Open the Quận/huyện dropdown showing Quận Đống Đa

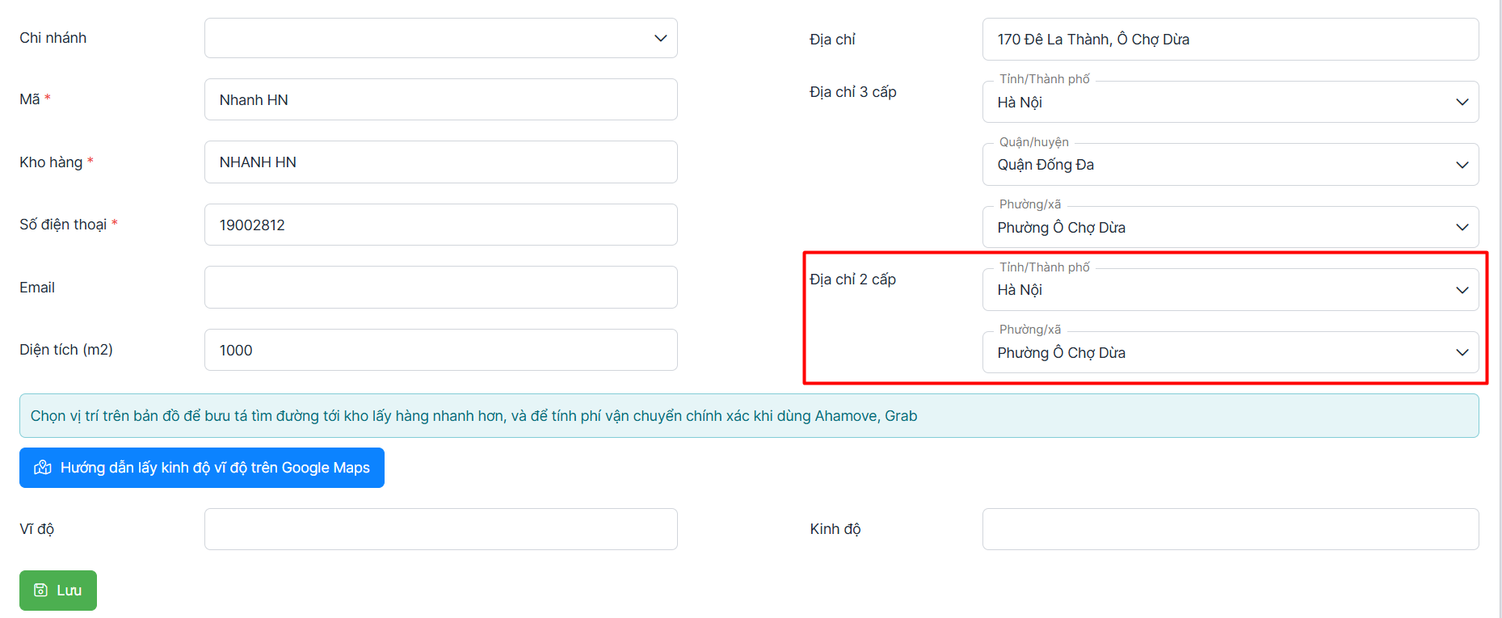pos(1230,165)
